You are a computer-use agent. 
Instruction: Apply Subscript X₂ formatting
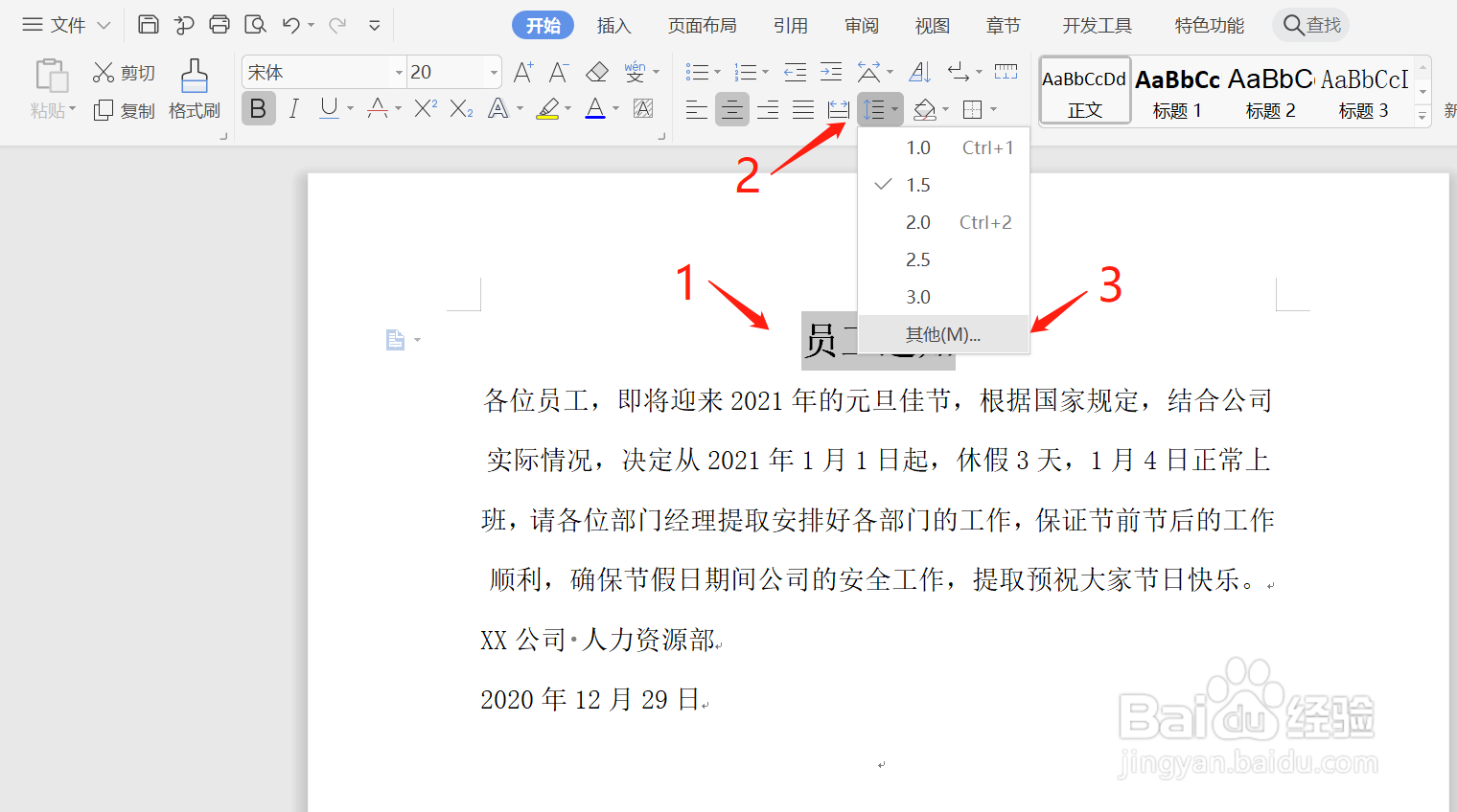coord(461,109)
